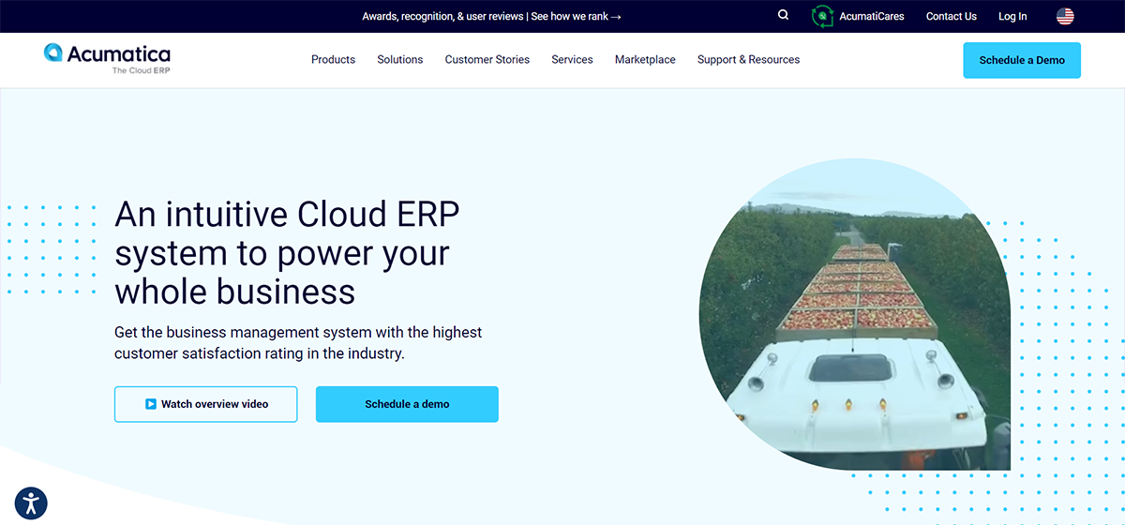Click the search magnifier icon
The image size is (1125, 525).
[784, 15]
